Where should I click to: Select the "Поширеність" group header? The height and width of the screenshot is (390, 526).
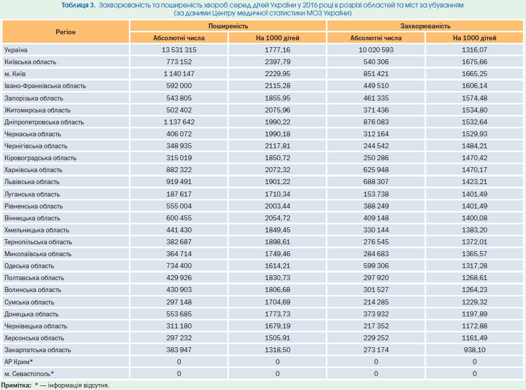pyautogui.click(x=228, y=26)
